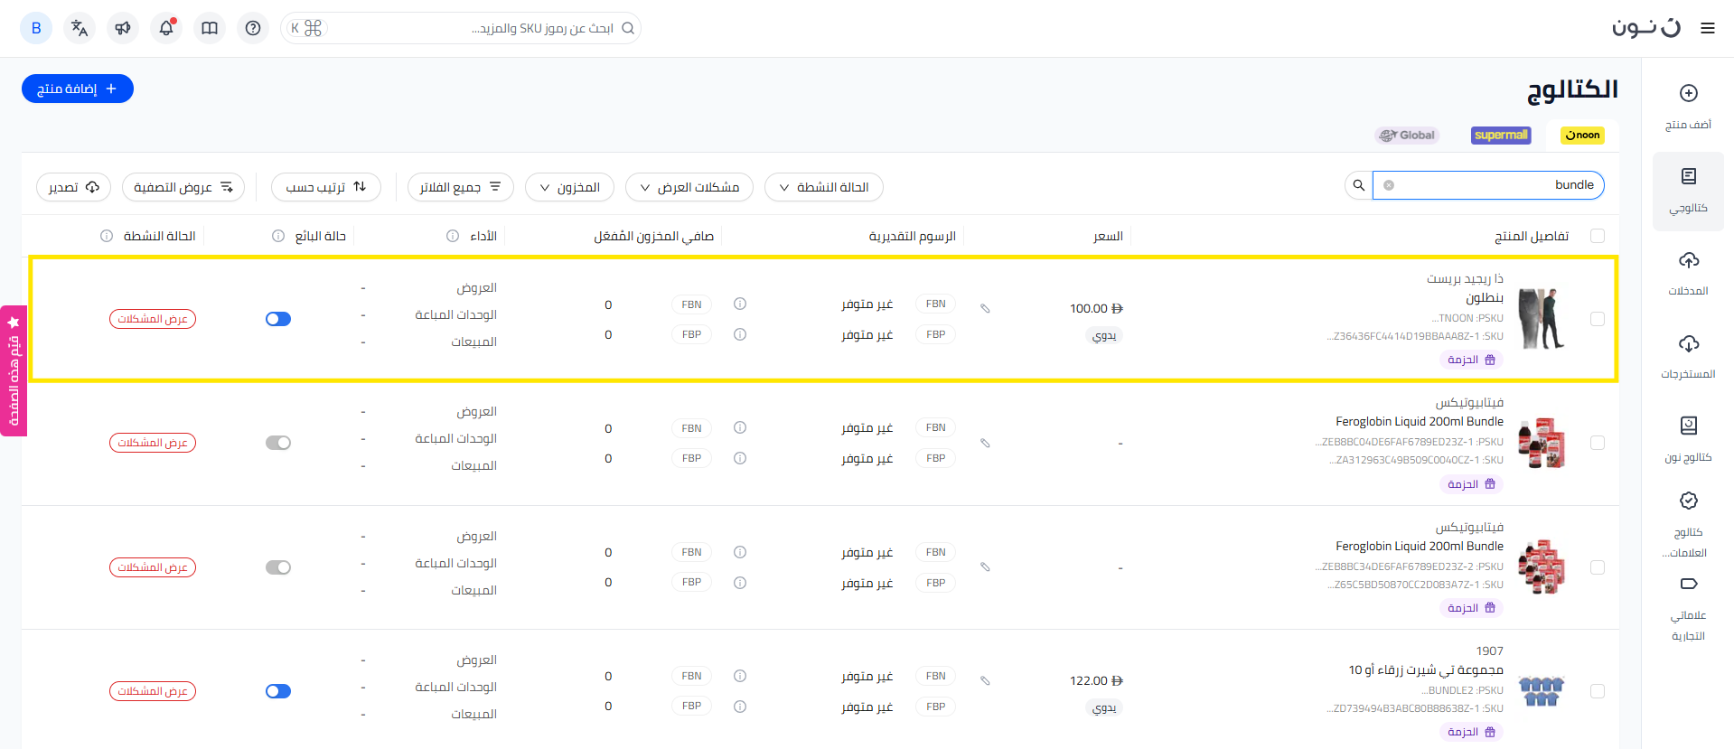The height and width of the screenshot is (749, 1734).
Task: Click the search magnifier beside bundle field
Action: (1358, 185)
